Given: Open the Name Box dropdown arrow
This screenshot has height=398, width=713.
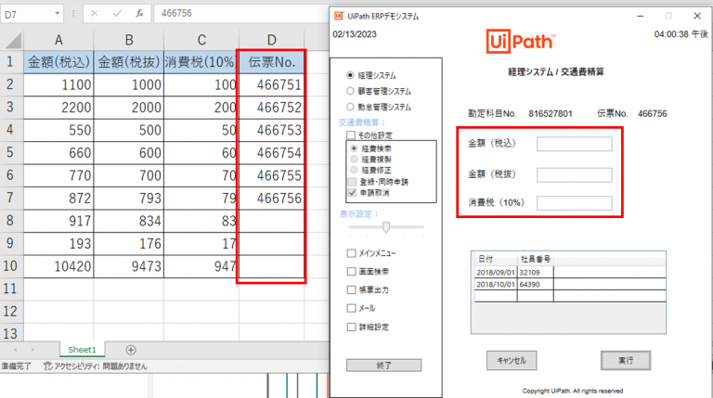Looking at the screenshot, I should coord(58,14).
